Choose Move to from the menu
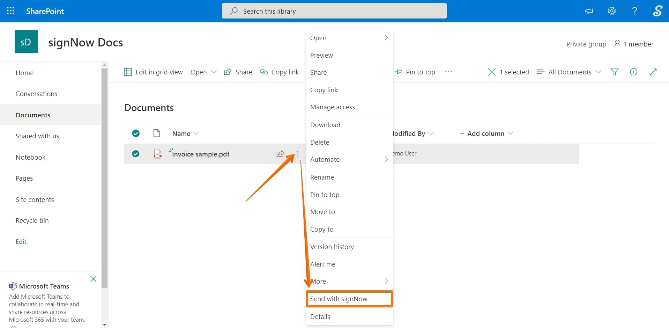The height and width of the screenshot is (328, 669). pos(350,212)
